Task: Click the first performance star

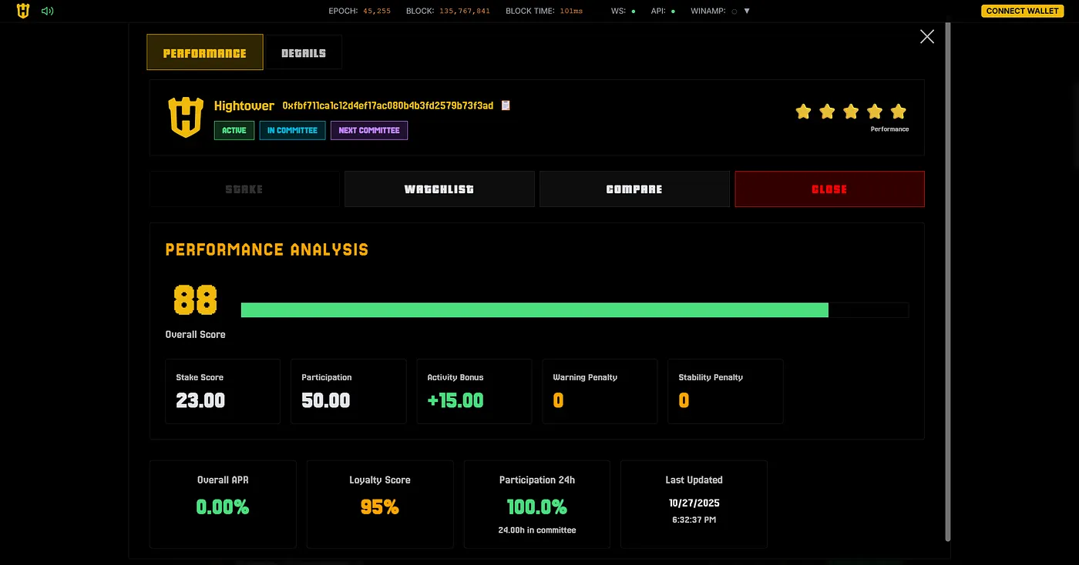Action: click(x=803, y=112)
